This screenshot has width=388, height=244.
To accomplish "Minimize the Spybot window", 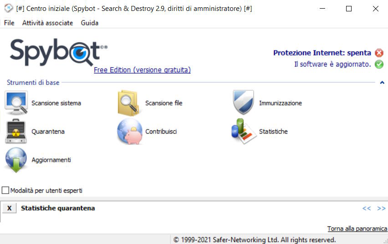I will [322, 8].
